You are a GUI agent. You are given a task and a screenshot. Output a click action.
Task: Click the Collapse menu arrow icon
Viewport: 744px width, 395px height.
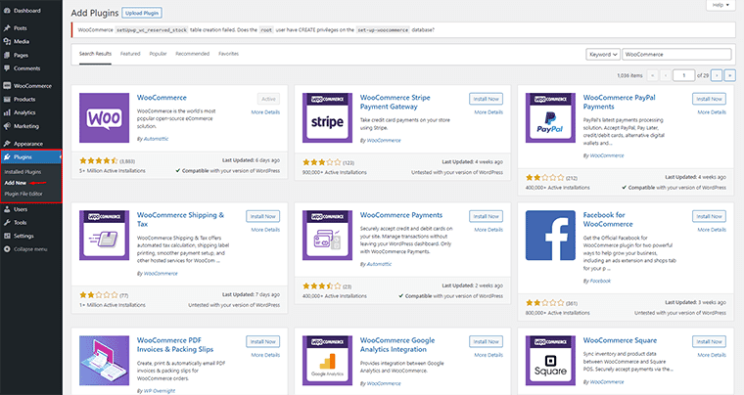(7, 249)
